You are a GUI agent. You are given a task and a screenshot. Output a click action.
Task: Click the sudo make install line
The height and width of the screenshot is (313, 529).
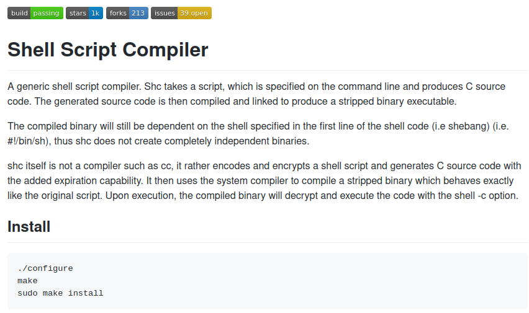point(60,293)
